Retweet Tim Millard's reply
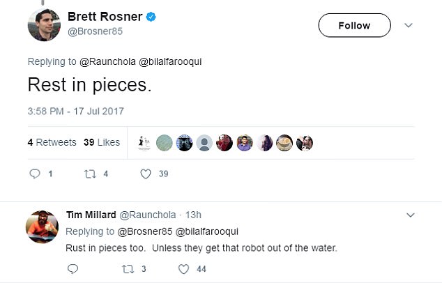 click(x=126, y=268)
